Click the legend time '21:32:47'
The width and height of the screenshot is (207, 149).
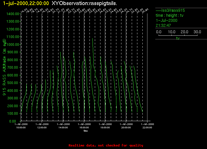163,25
